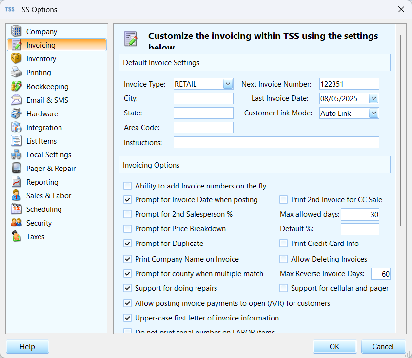This screenshot has height=358, width=412.
Task: Open Hardware settings
Action: (x=57, y=113)
